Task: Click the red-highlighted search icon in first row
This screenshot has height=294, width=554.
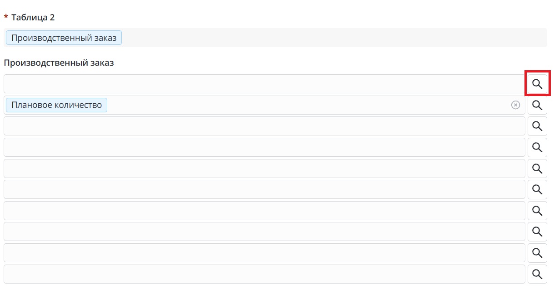Action: [537, 84]
